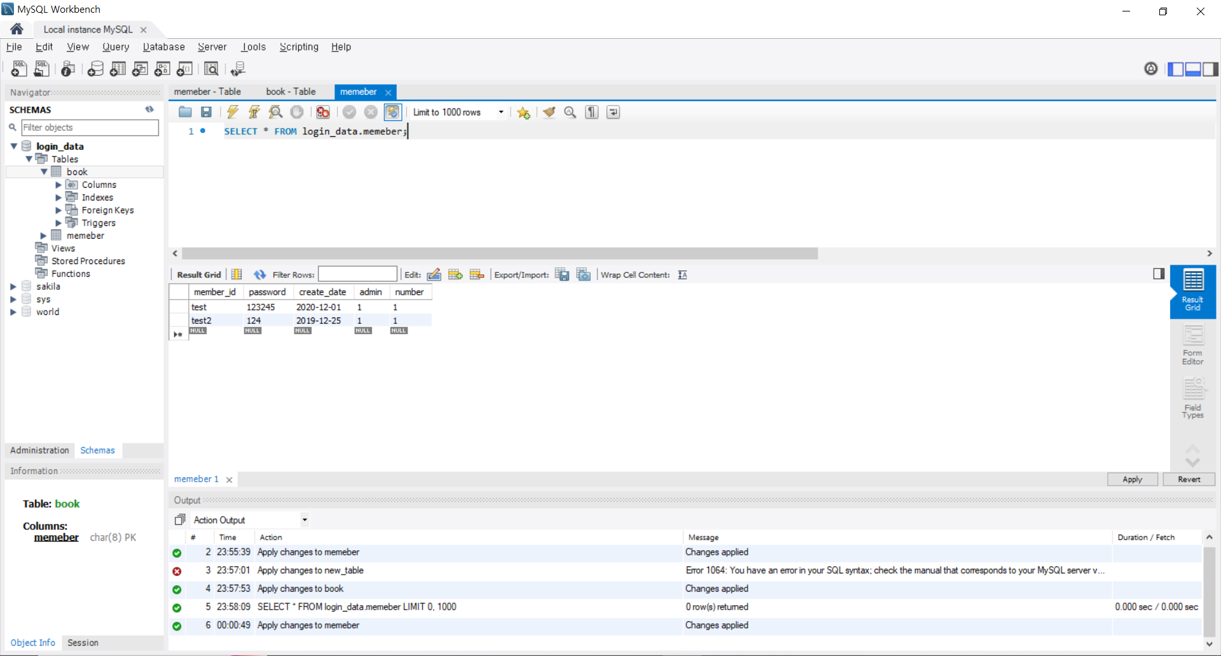The width and height of the screenshot is (1221, 656).
Task: Toggle result side panel visibility
Action: tap(1159, 274)
